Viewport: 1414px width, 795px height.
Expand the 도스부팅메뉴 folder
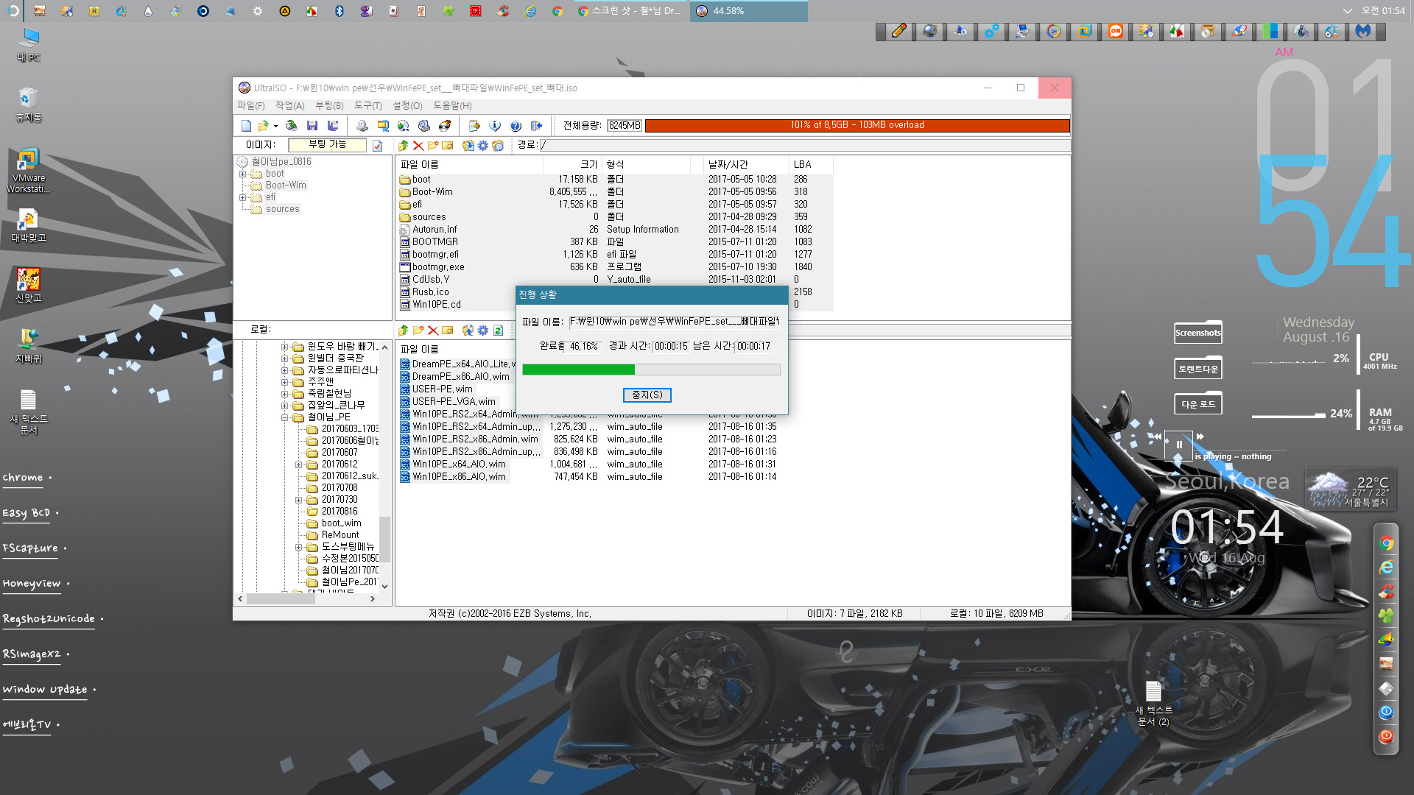[x=298, y=547]
